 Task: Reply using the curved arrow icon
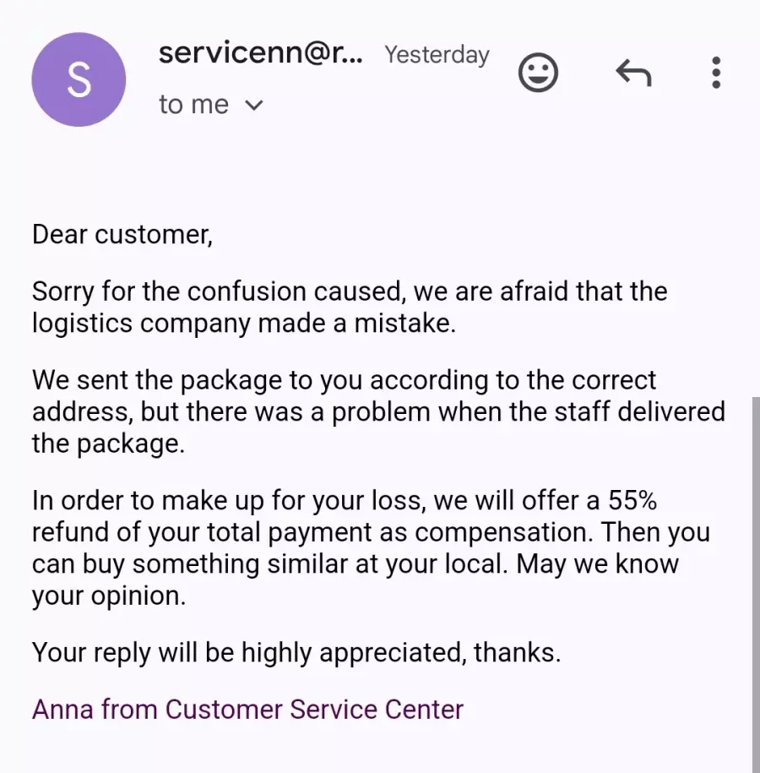634,73
